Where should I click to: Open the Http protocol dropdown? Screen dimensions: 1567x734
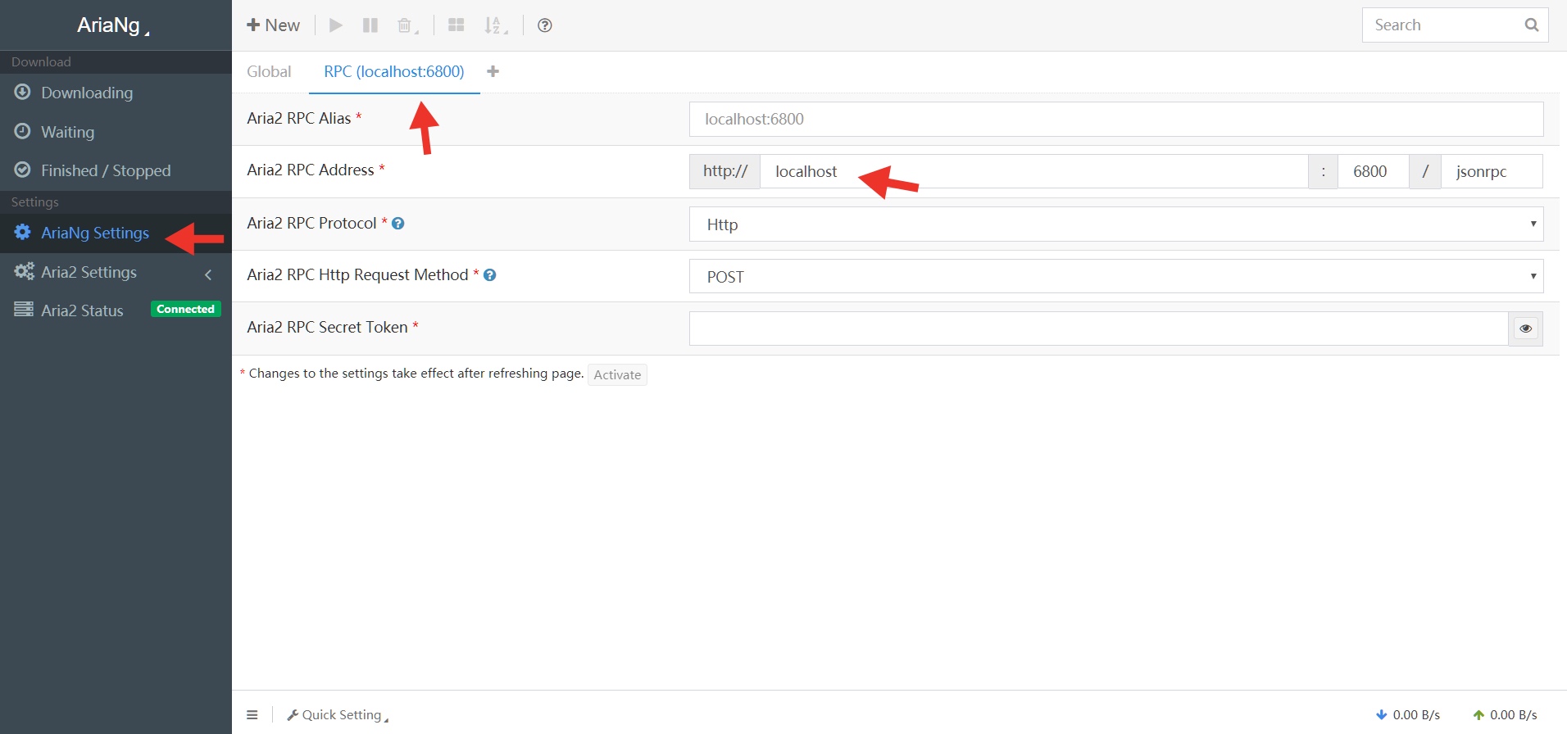coord(1116,224)
